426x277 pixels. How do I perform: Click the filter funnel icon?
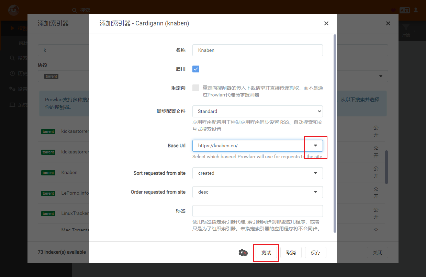click(x=406, y=27)
